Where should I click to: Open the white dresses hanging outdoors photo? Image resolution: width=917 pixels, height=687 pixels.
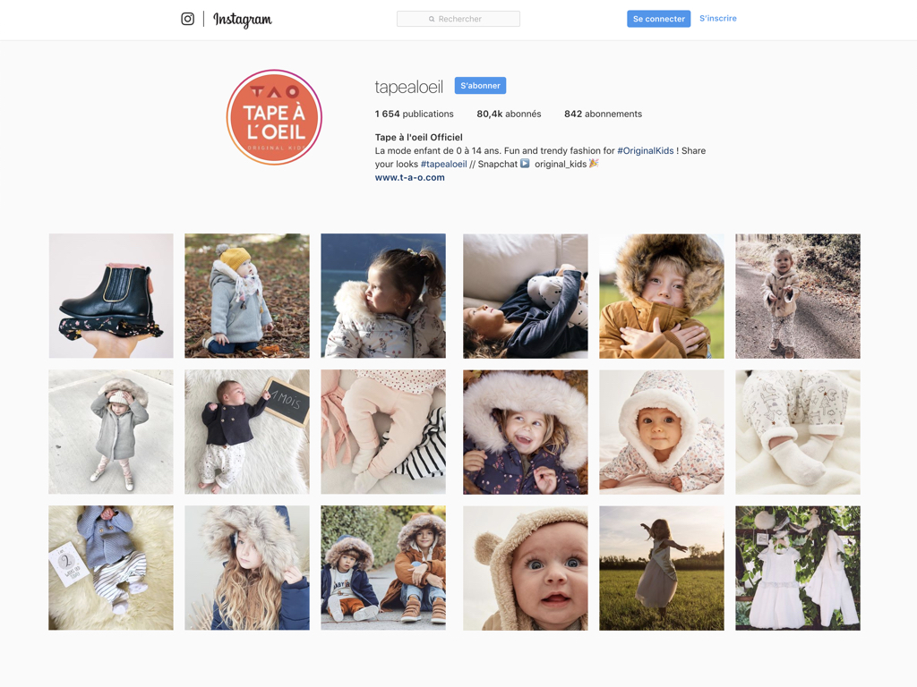tap(798, 568)
